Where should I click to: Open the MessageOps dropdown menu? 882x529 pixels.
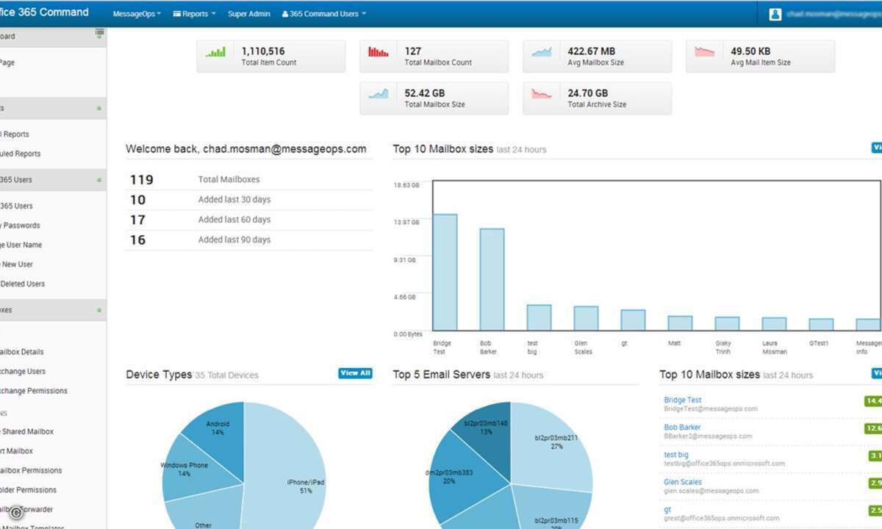pos(137,14)
